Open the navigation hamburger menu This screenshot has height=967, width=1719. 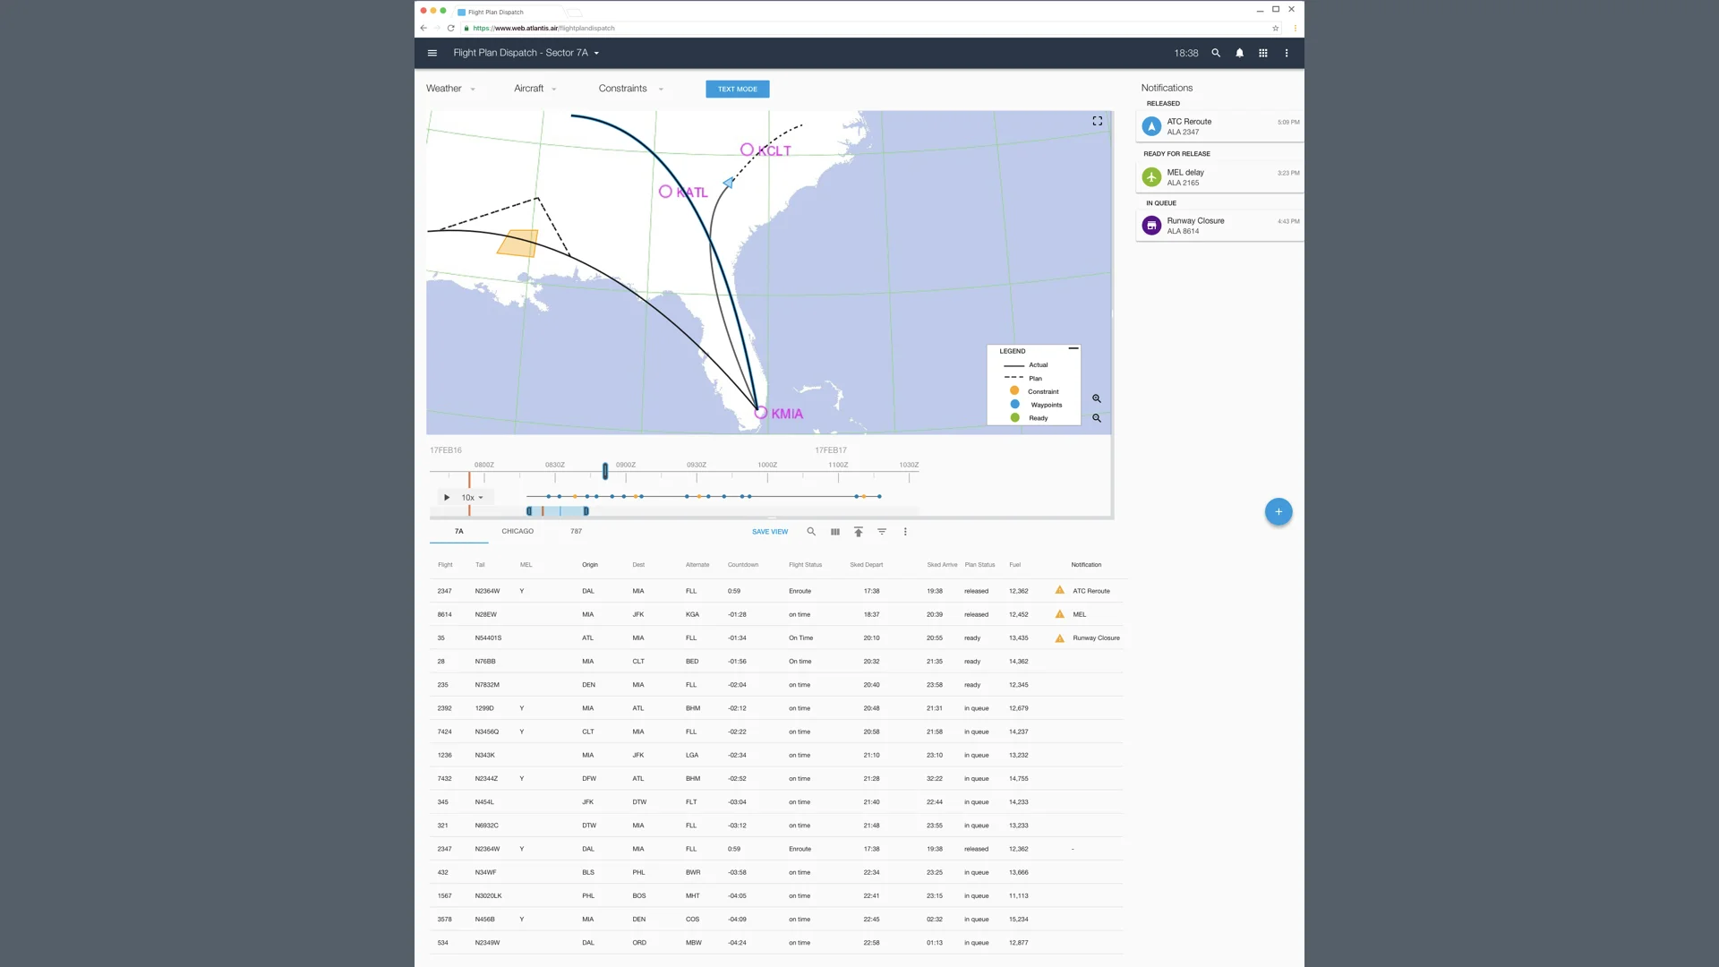coord(432,53)
